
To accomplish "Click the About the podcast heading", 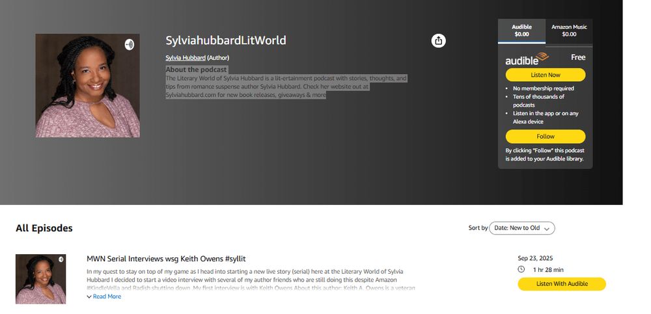I will (x=196, y=70).
